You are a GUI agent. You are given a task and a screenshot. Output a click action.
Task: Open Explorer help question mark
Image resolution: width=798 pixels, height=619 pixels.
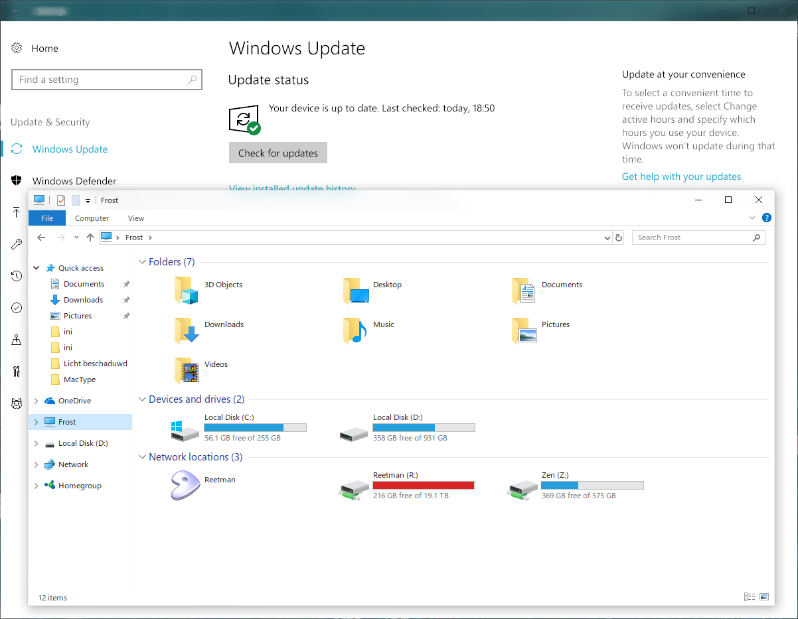tap(767, 218)
